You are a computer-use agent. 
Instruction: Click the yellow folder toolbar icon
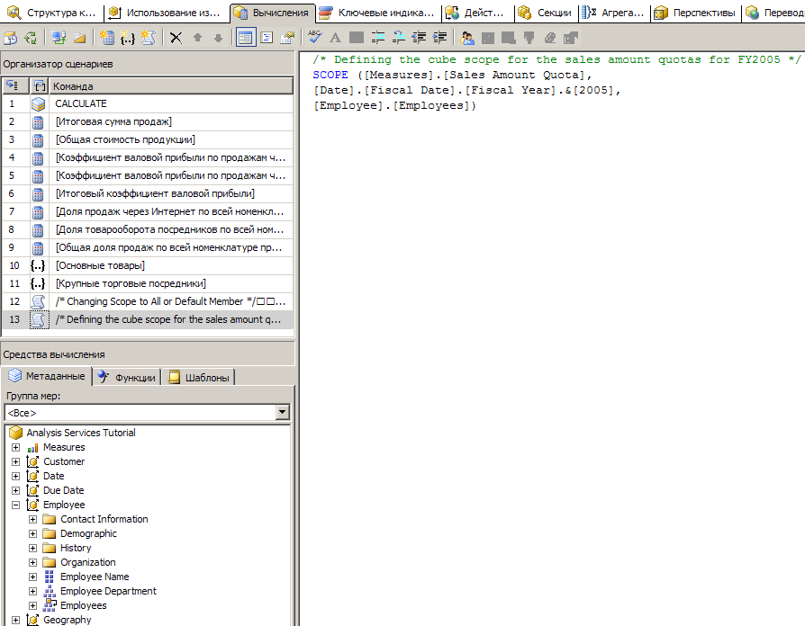pos(79,38)
